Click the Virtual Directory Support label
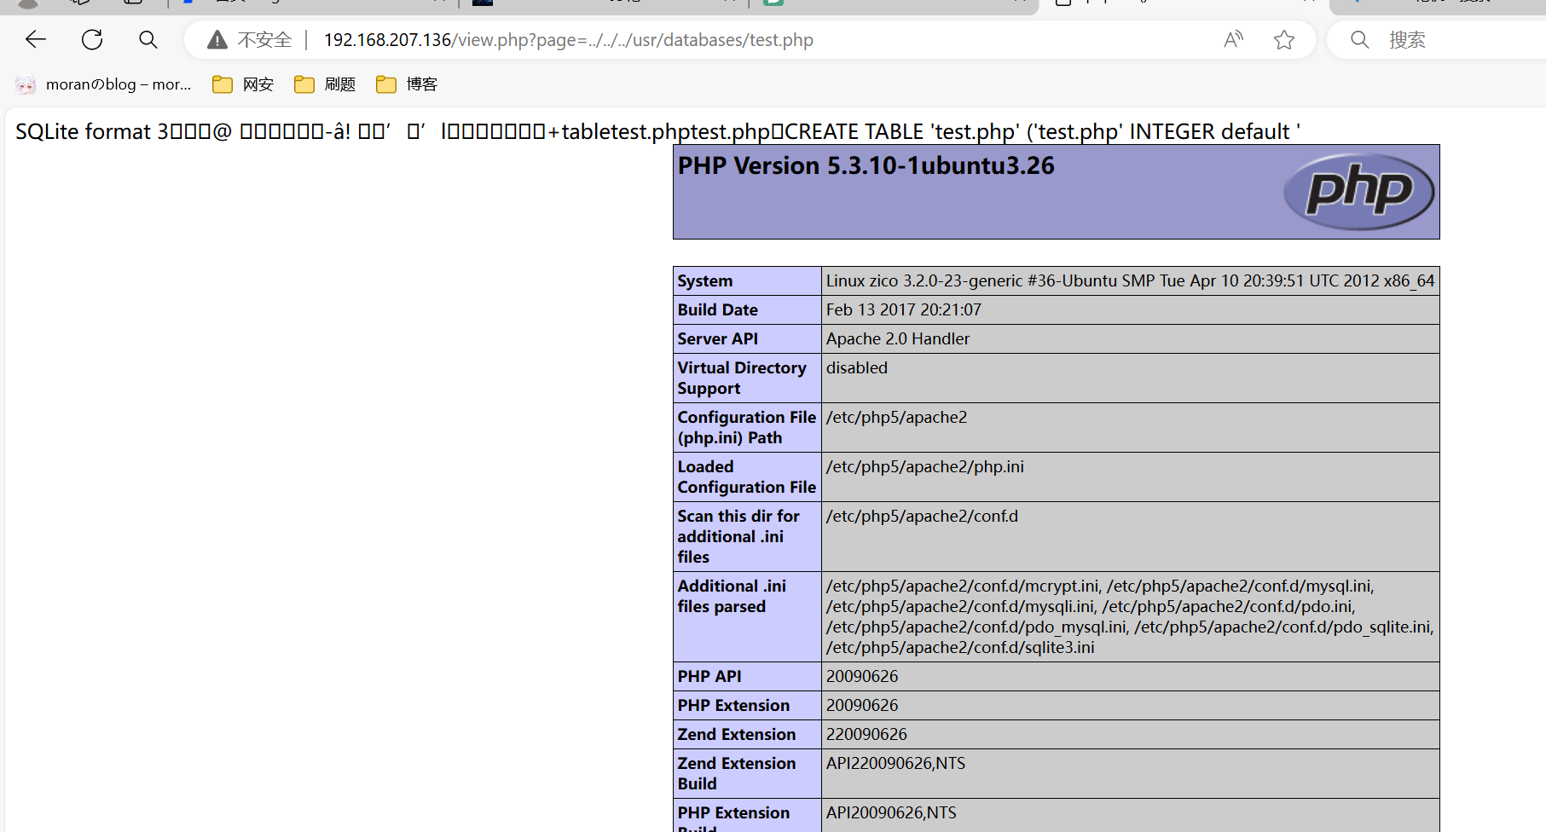The width and height of the screenshot is (1546, 832). coord(742,378)
